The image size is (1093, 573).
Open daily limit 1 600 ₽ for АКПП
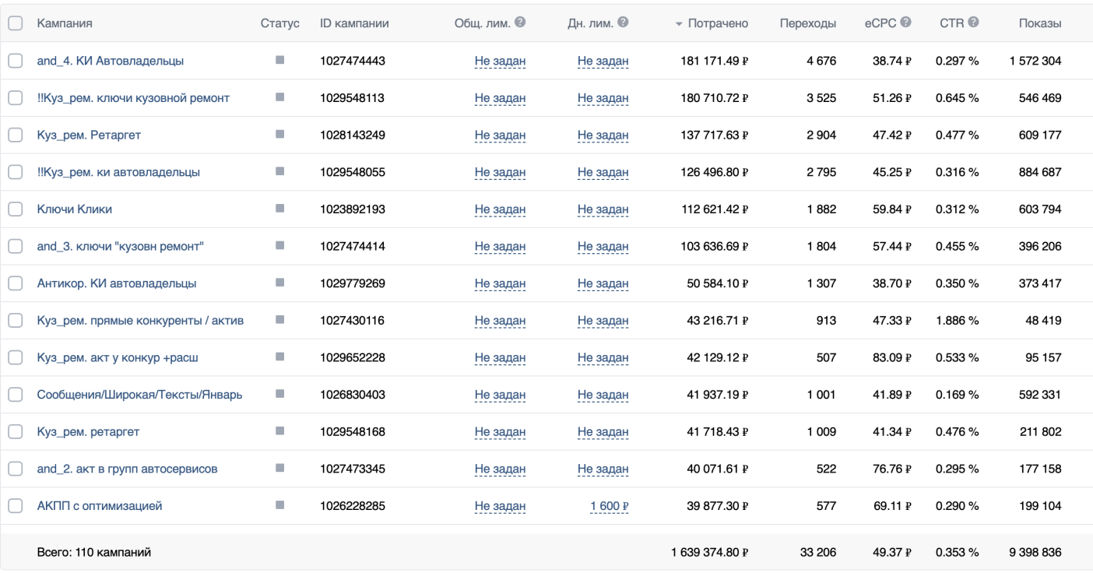coord(610,506)
